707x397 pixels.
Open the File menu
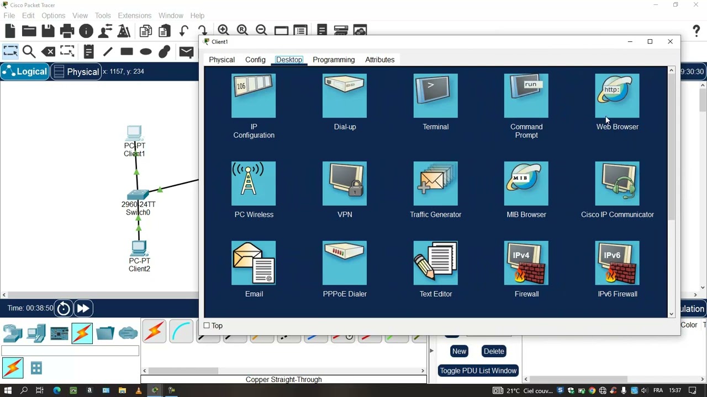[9, 15]
